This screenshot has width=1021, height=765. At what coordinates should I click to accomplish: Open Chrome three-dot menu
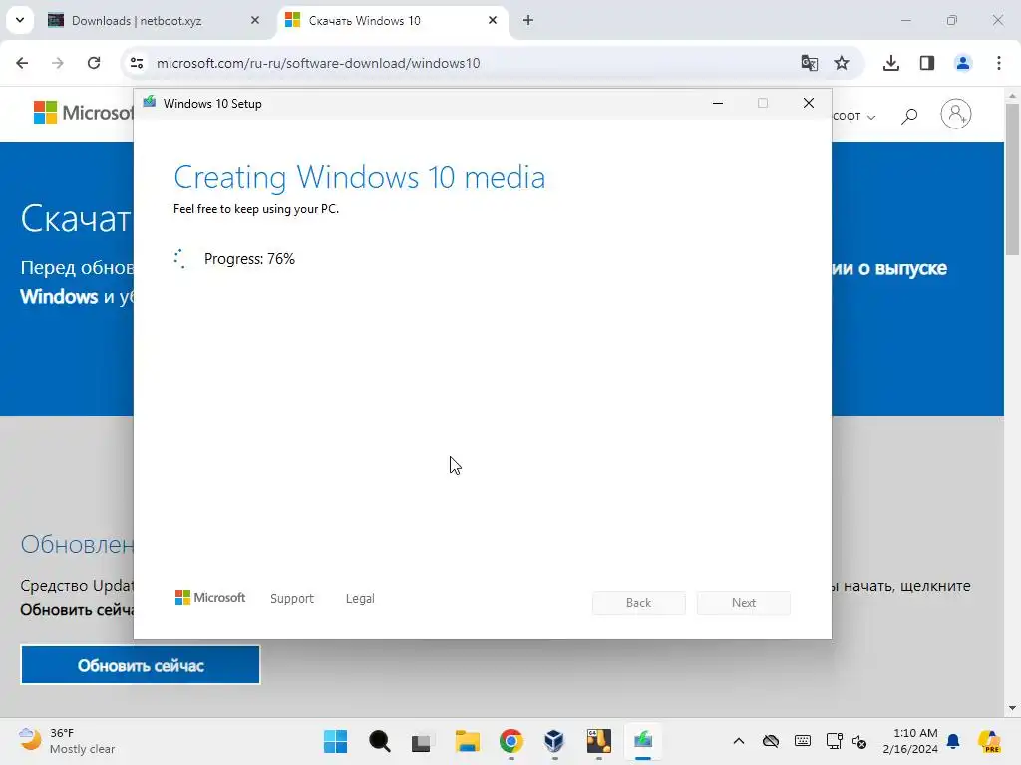(x=999, y=63)
